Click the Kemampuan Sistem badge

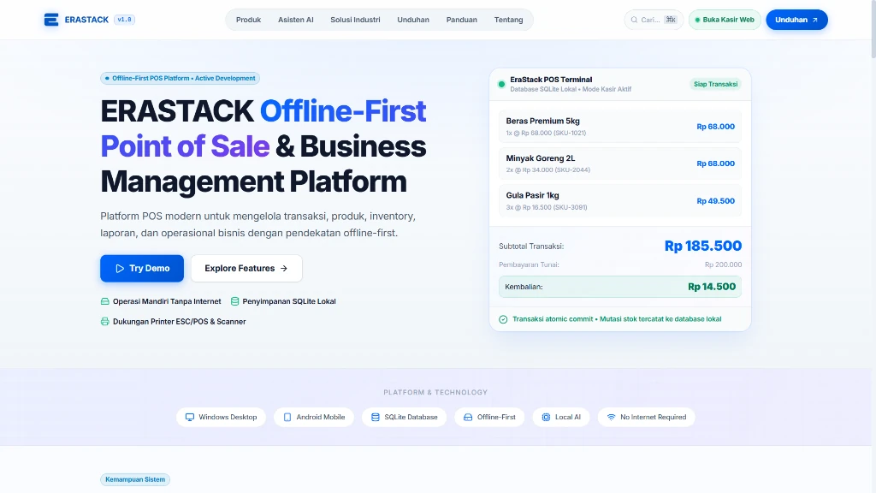coord(135,479)
